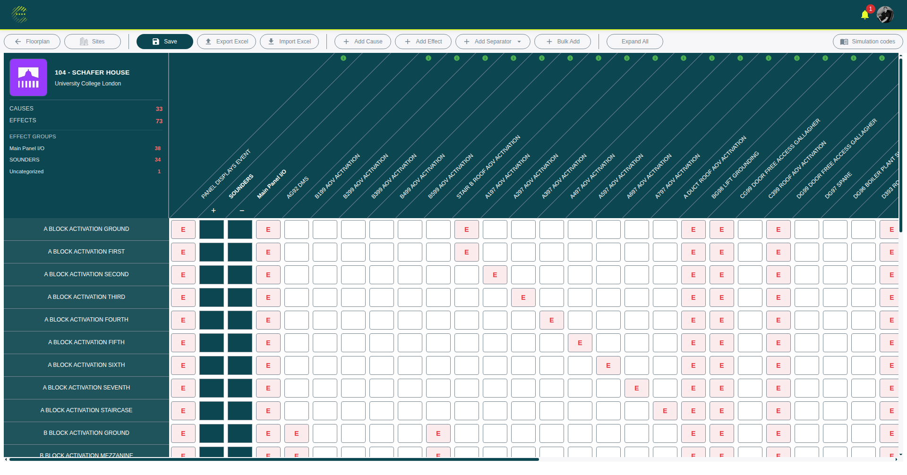Go back to Floorplan

(32, 42)
